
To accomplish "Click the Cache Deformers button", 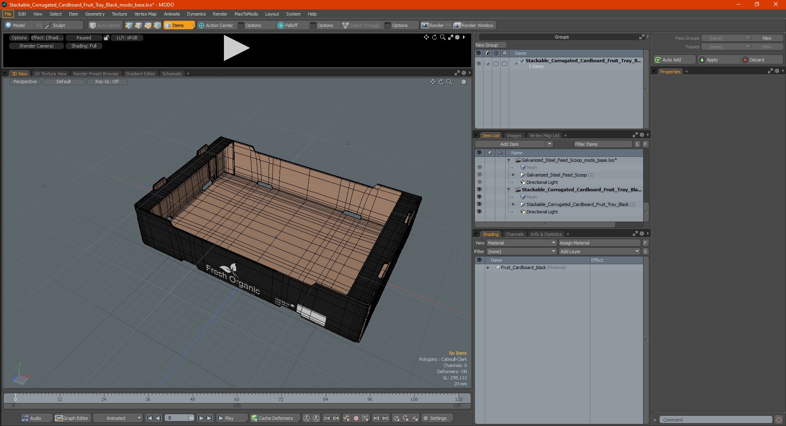I will click(x=272, y=418).
